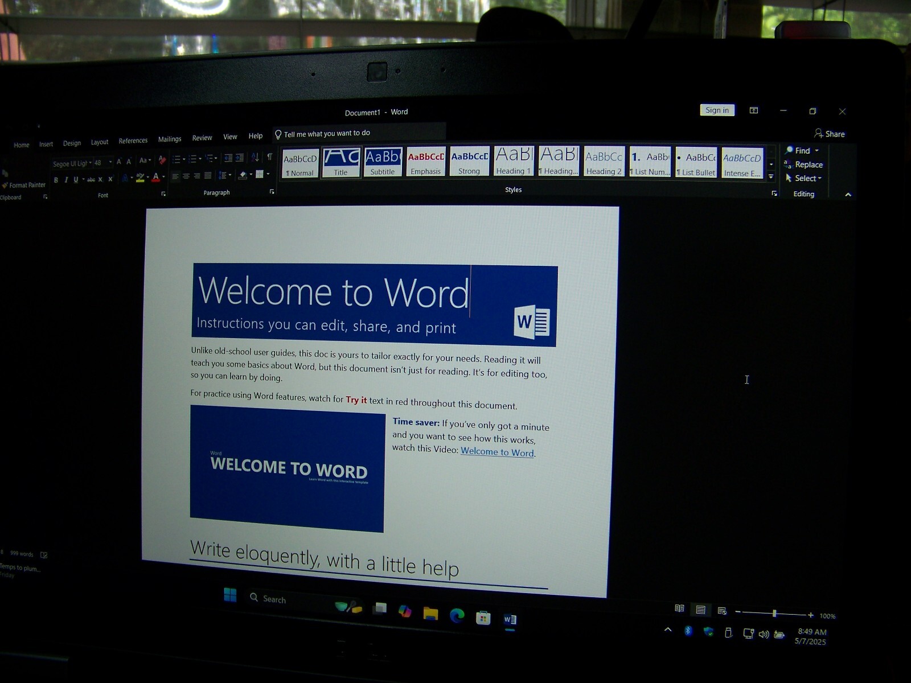The image size is (911, 683).
Task: Switch to Web Layout view
Action: [722, 611]
